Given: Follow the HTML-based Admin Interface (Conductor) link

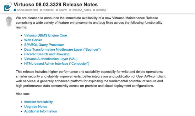Looking at the screenshot, I should (x=57, y=64).
